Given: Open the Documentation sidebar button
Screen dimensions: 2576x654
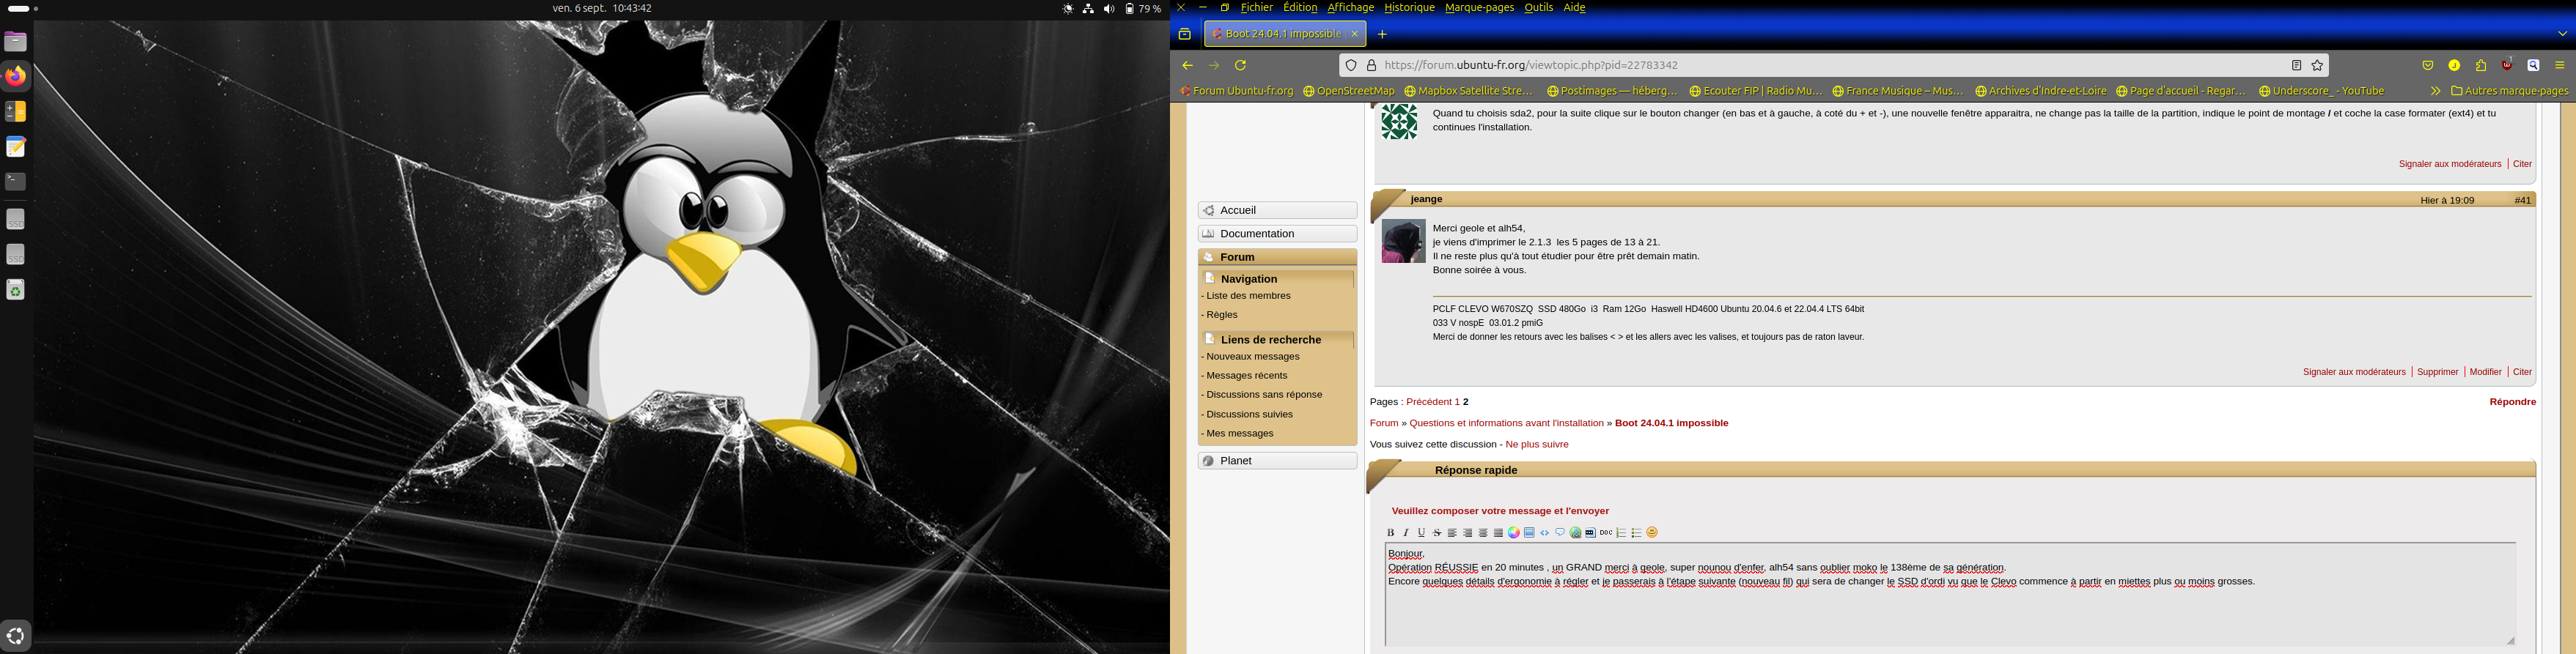Looking at the screenshot, I should (1277, 234).
